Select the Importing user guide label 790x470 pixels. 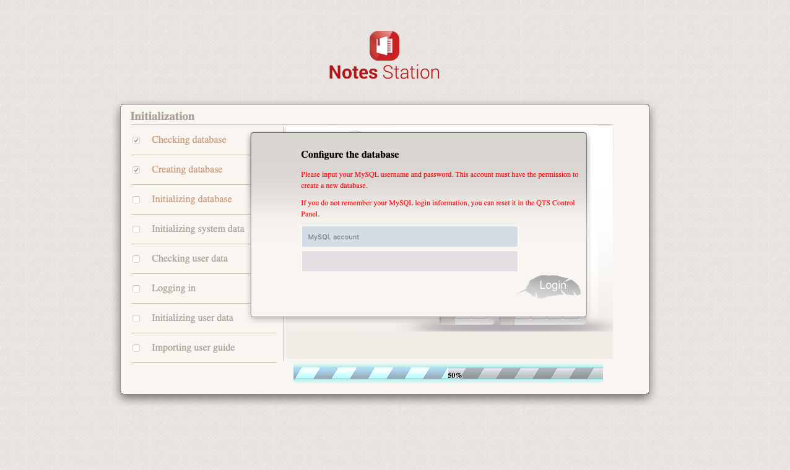point(193,348)
